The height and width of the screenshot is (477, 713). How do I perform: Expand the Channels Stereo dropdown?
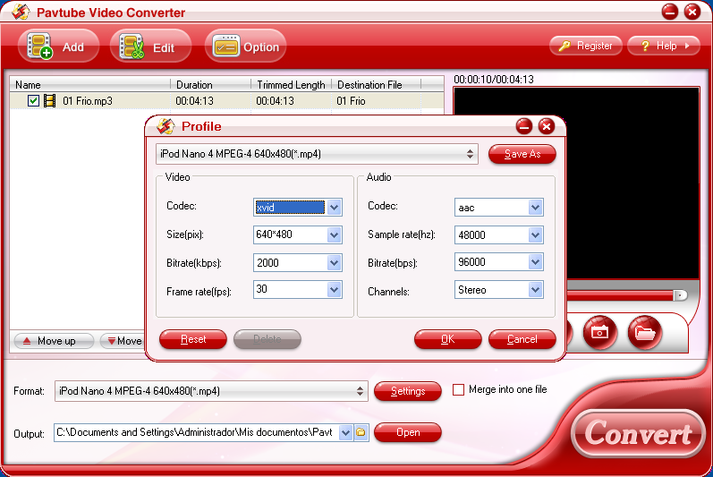click(x=536, y=290)
